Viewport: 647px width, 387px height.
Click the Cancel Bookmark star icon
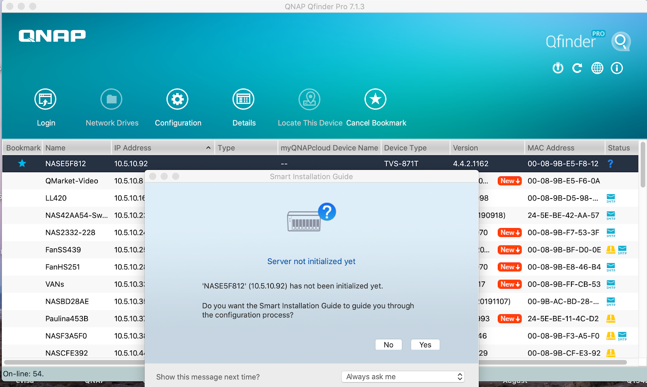[x=375, y=99]
